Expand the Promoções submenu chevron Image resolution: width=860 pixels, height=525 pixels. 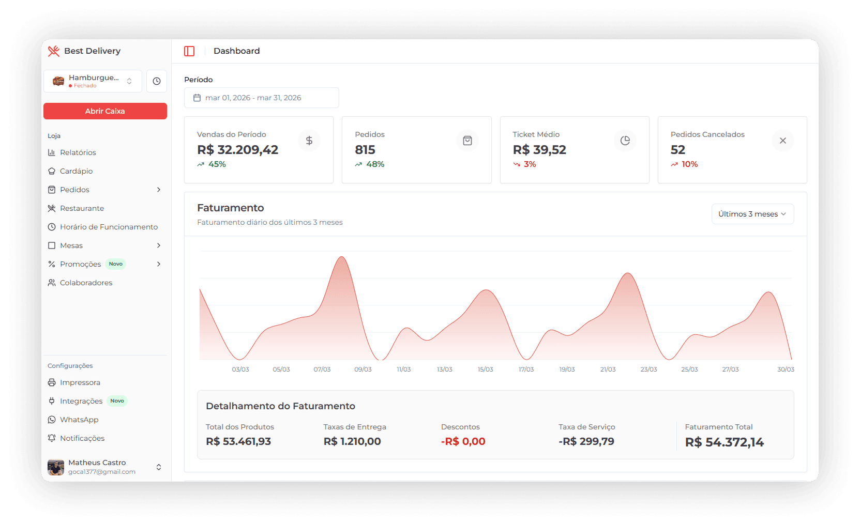click(x=159, y=264)
